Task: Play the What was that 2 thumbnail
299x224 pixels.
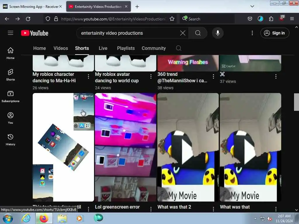Action: 188,147
